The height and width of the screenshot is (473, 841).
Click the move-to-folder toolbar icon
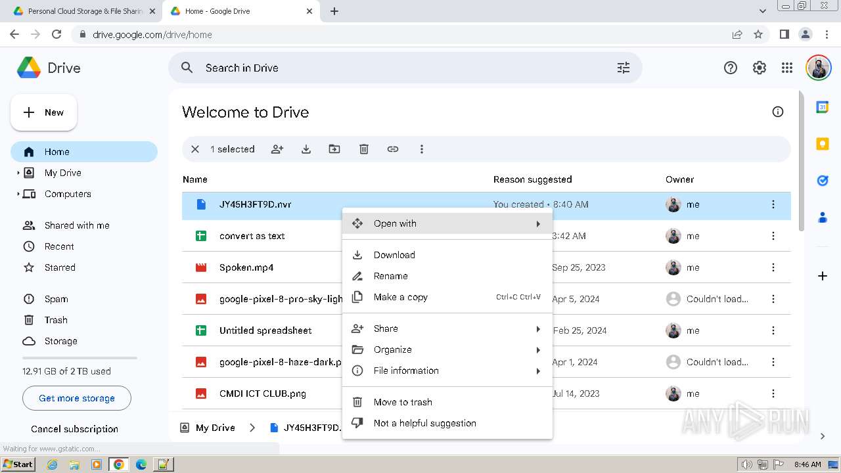pyautogui.click(x=334, y=149)
